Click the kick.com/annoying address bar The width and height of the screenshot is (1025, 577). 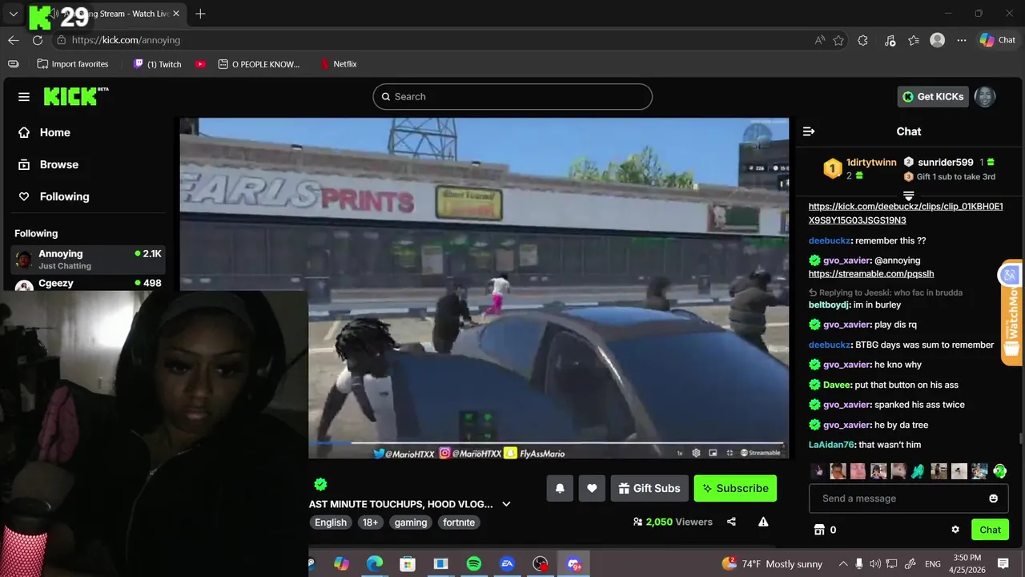pos(432,40)
